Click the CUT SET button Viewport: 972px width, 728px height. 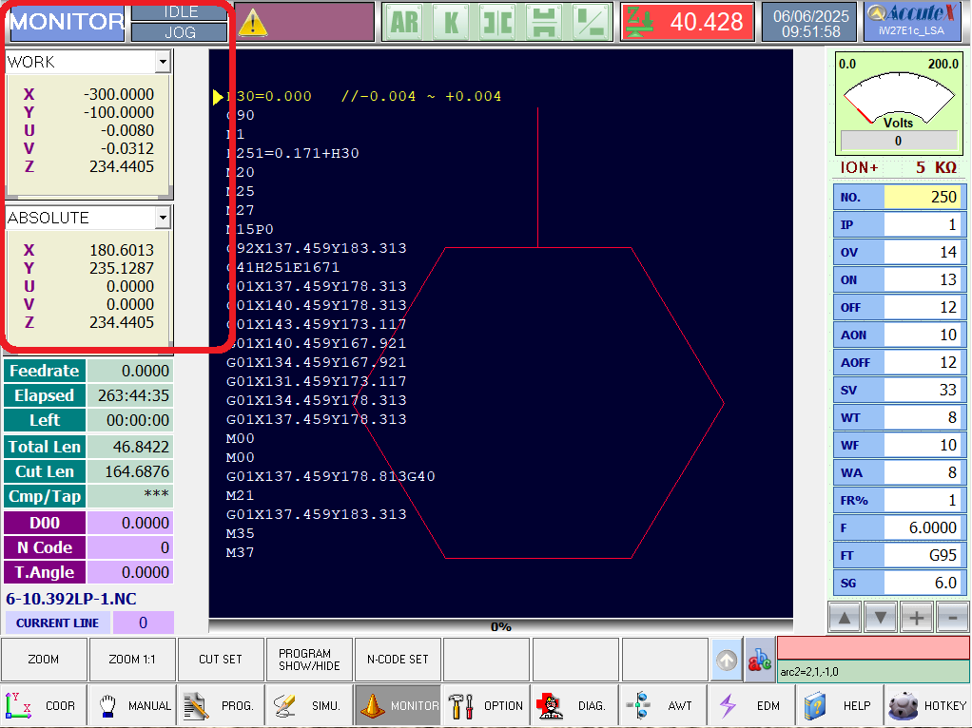tap(221, 660)
